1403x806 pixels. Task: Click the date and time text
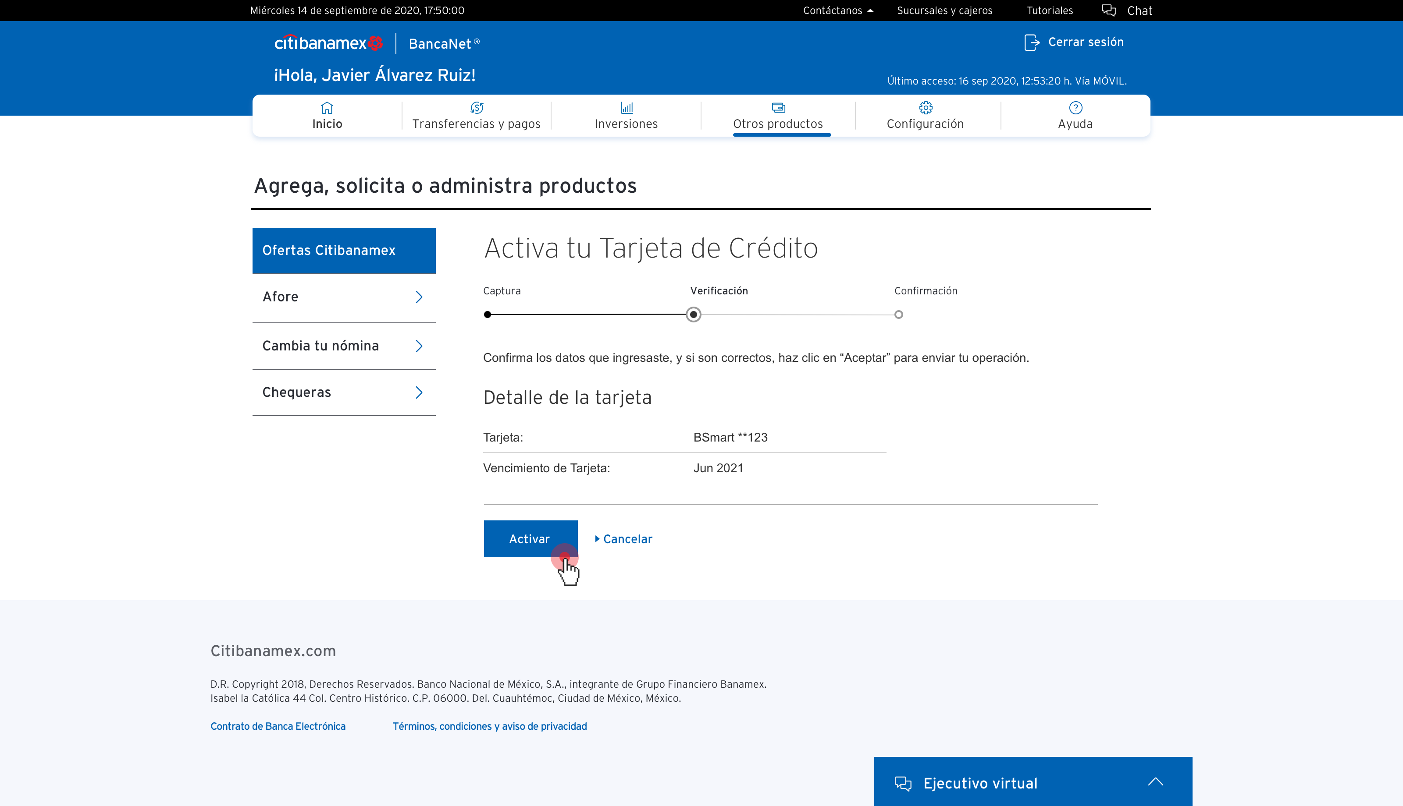coord(357,11)
